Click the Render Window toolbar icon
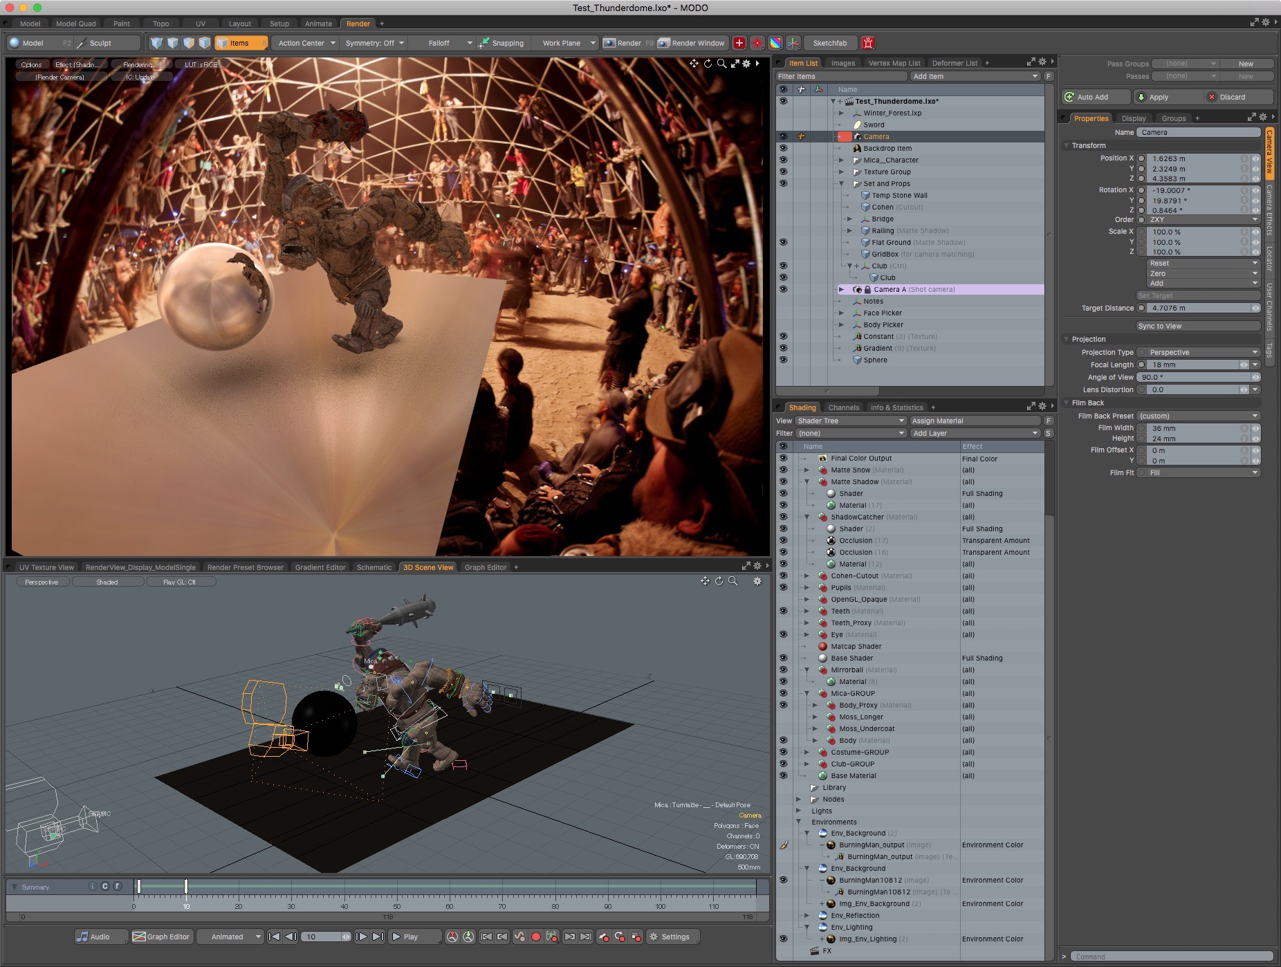Viewport: 1281px width, 967px height. (664, 43)
